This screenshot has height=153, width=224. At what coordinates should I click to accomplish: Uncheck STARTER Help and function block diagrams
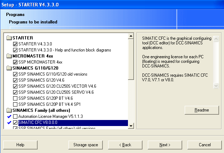coord(15,50)
